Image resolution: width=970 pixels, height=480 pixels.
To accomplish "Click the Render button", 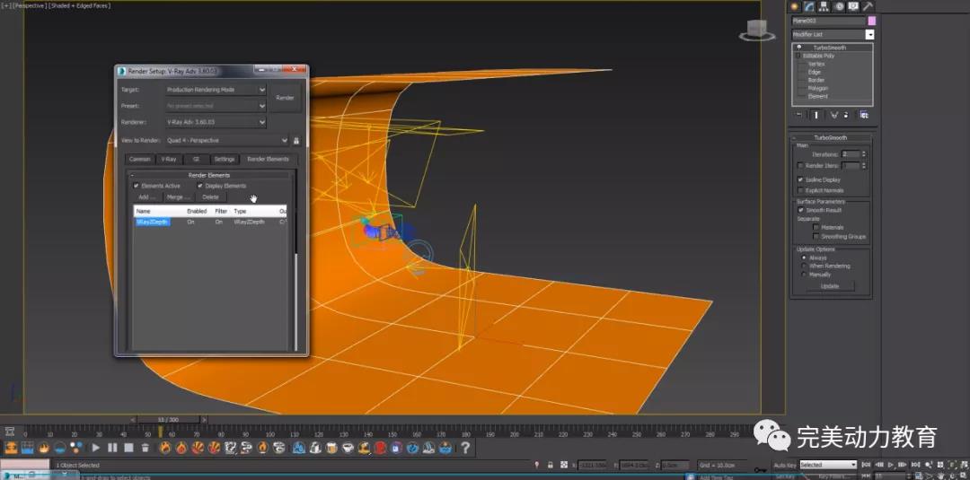I will tap(285, 98).
